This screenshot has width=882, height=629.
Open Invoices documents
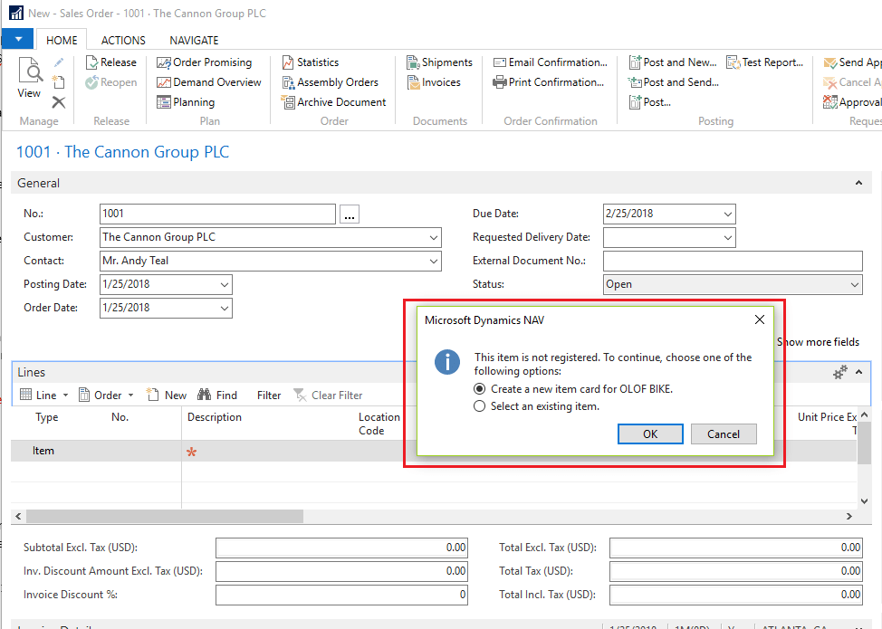tap(434, 82)
